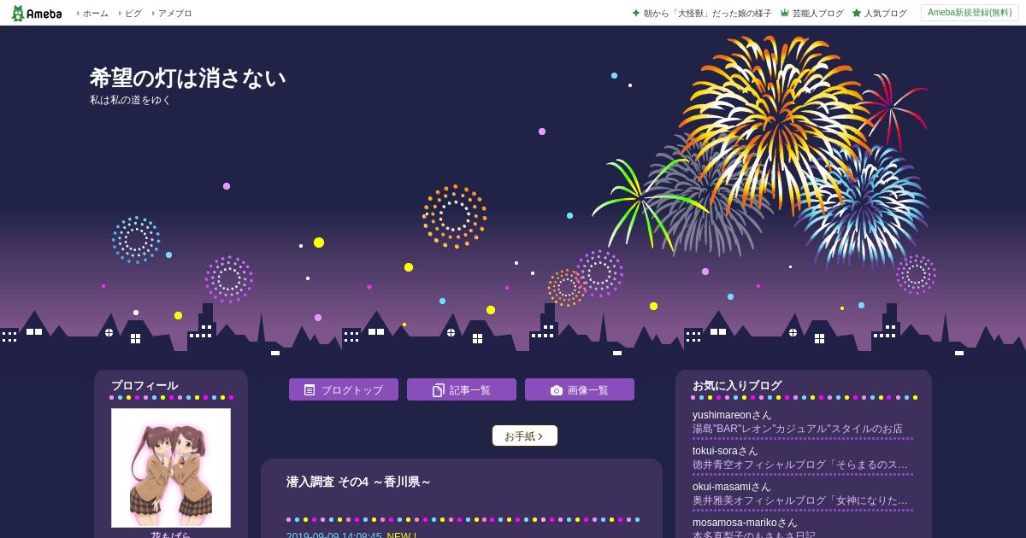Screen dimensions: 1026x538
Task: Open the ブログトップ tab
Action: click(x=344, y=389)
